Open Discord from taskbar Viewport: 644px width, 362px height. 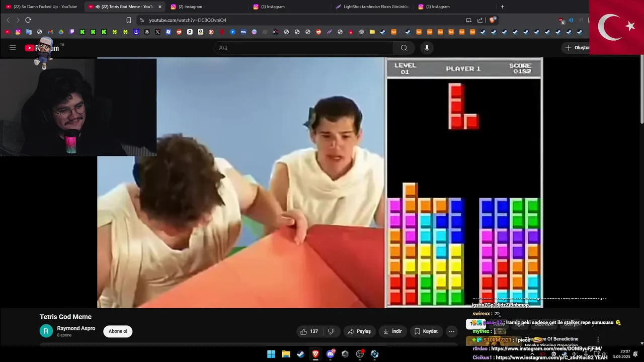331,354
